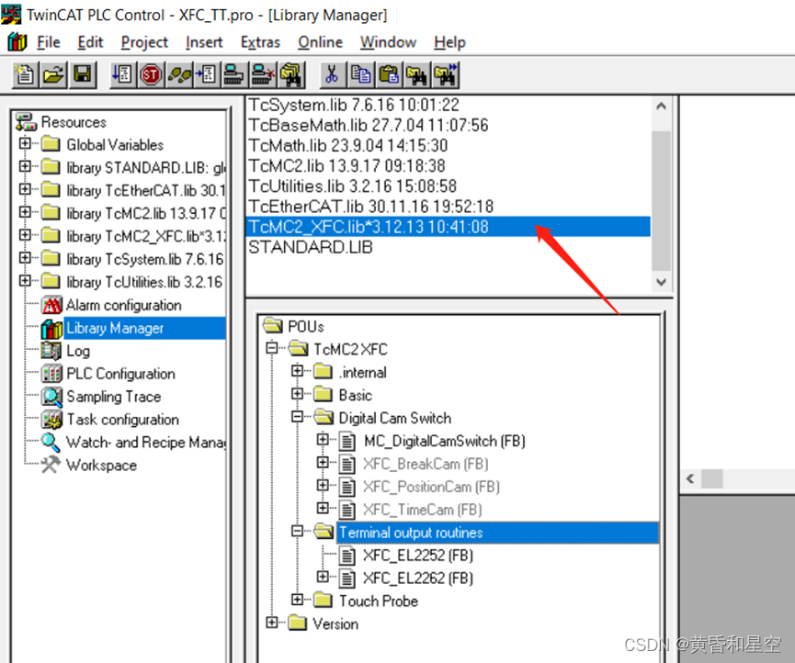Click the Log icon in Resources tree
Viewport: 795px width, 663px height.
(x=51, y=351)
